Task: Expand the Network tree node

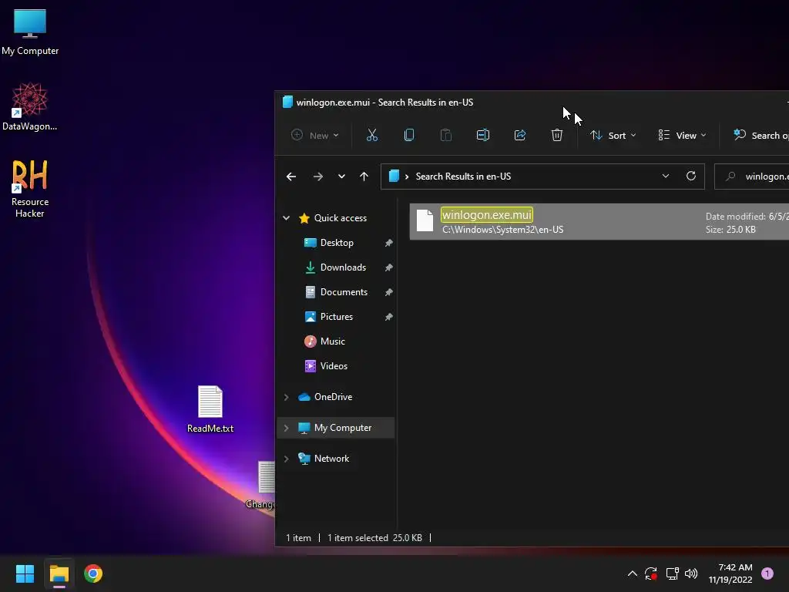Action: click(287, 459)
